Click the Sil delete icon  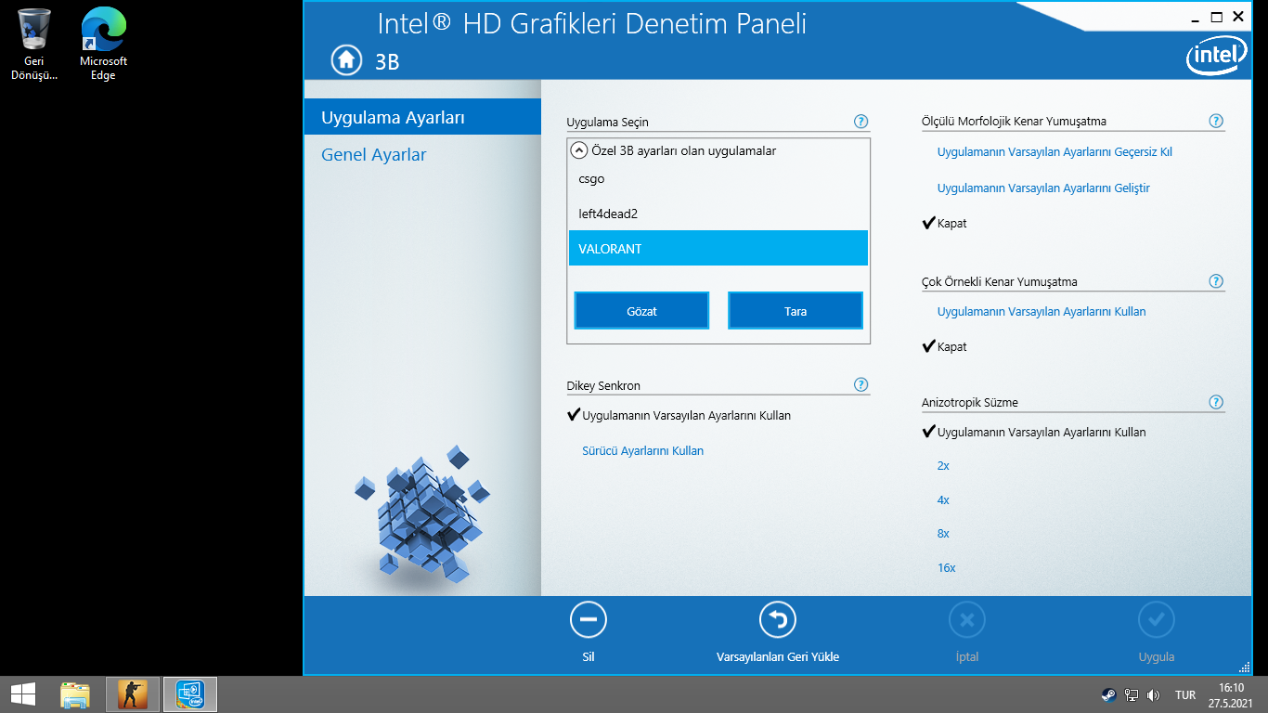click(589, 620)
